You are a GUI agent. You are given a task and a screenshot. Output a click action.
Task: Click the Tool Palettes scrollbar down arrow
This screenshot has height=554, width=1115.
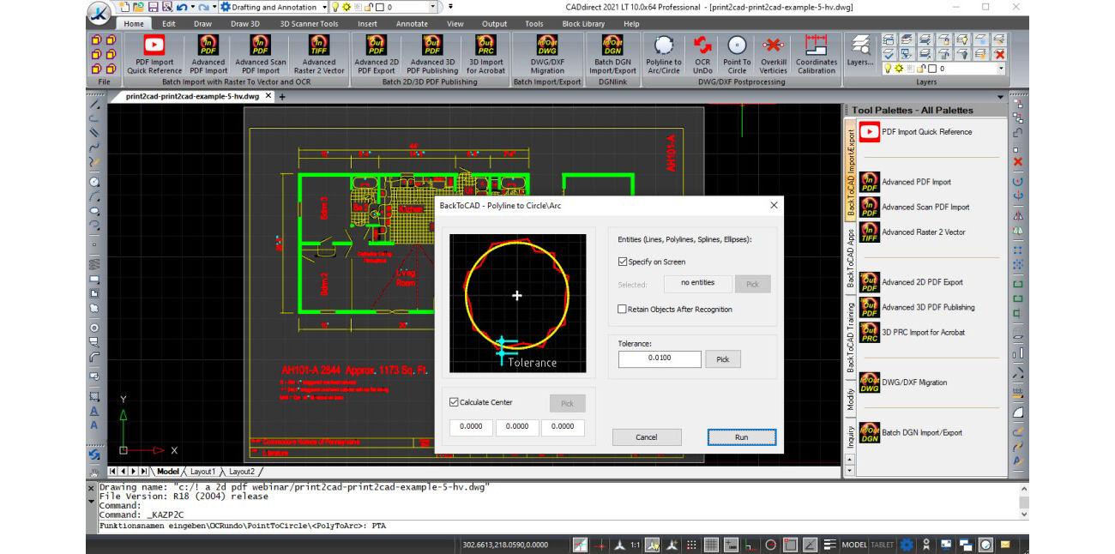[850, 470]
